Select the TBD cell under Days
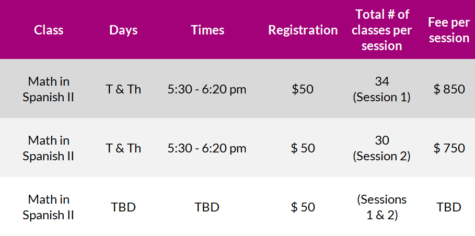This screenshot has width=475, height=236. (x=123, y=207)
